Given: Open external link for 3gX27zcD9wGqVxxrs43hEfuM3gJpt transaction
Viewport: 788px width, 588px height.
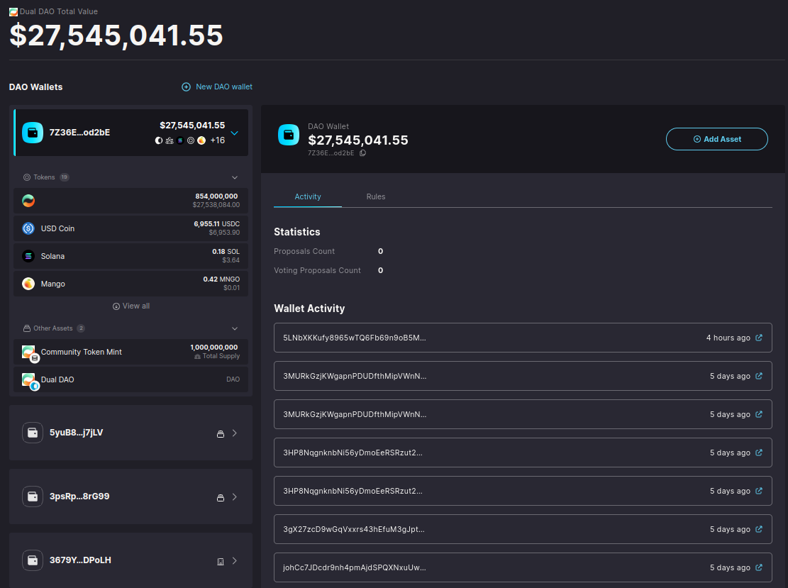Looking at the screenshot, I should pyautogui.click(x=759, y=529).
